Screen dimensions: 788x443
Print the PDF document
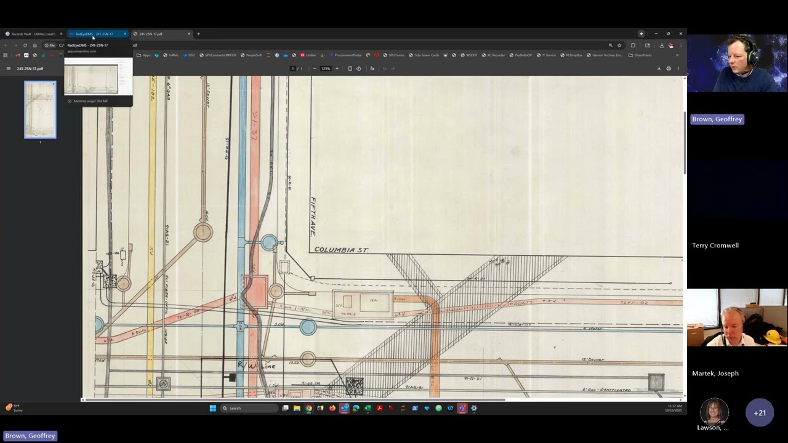pyautogui.click(x=669, y=68)
